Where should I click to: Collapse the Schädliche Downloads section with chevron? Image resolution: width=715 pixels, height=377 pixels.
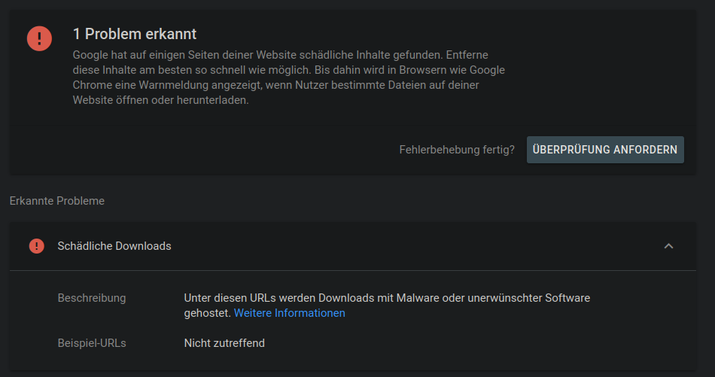(x=668, y=246)
